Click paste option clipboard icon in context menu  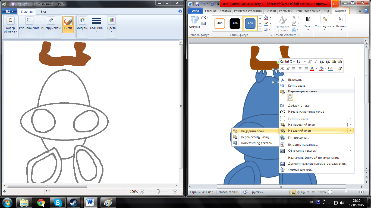click(290, 98)
